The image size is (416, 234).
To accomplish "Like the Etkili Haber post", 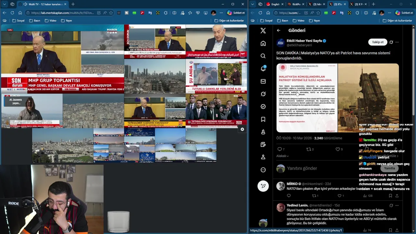I will (x=338, y=149).
